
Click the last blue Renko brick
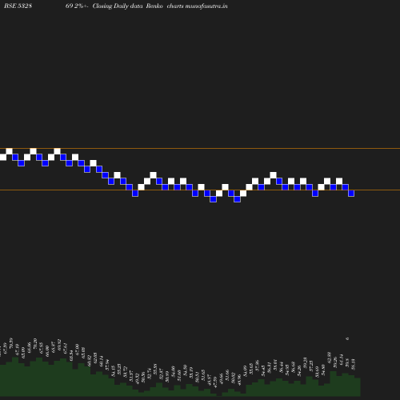point(351,194)
